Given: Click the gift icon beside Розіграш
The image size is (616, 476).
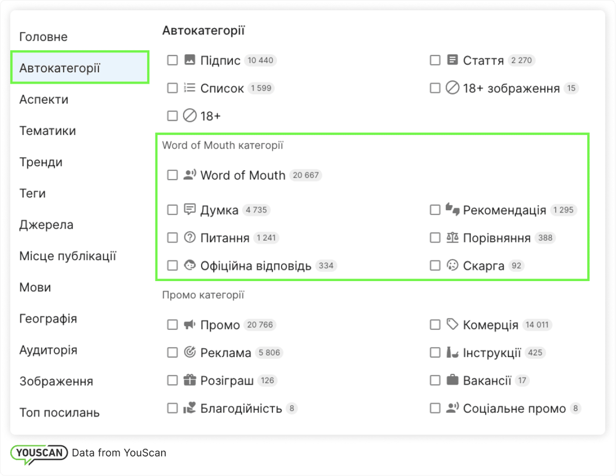Looking at the screenshot, I should pyautogui.click(x=190, y=380).
